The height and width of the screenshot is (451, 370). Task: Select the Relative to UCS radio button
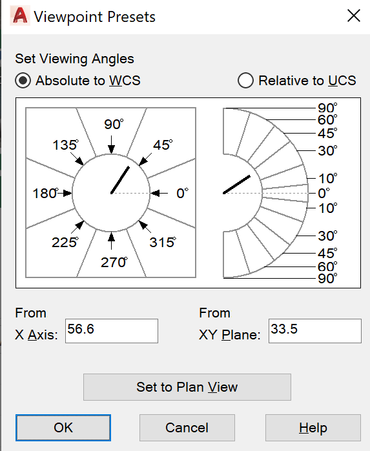245,81
